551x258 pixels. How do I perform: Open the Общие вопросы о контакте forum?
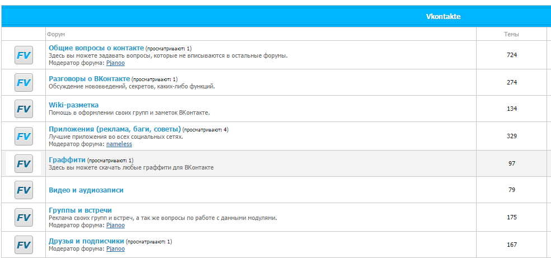coord(96,48)
